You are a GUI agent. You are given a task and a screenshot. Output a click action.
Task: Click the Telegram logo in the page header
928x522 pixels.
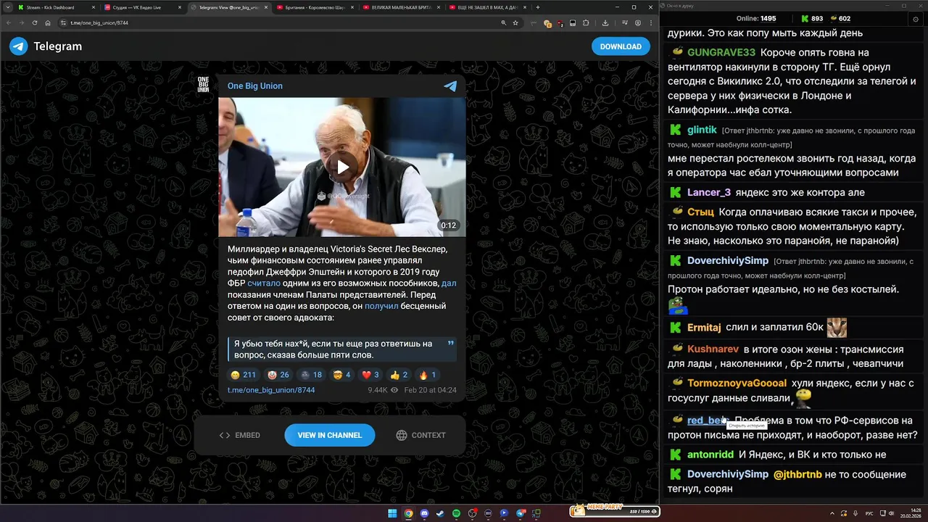coord(46,46)
